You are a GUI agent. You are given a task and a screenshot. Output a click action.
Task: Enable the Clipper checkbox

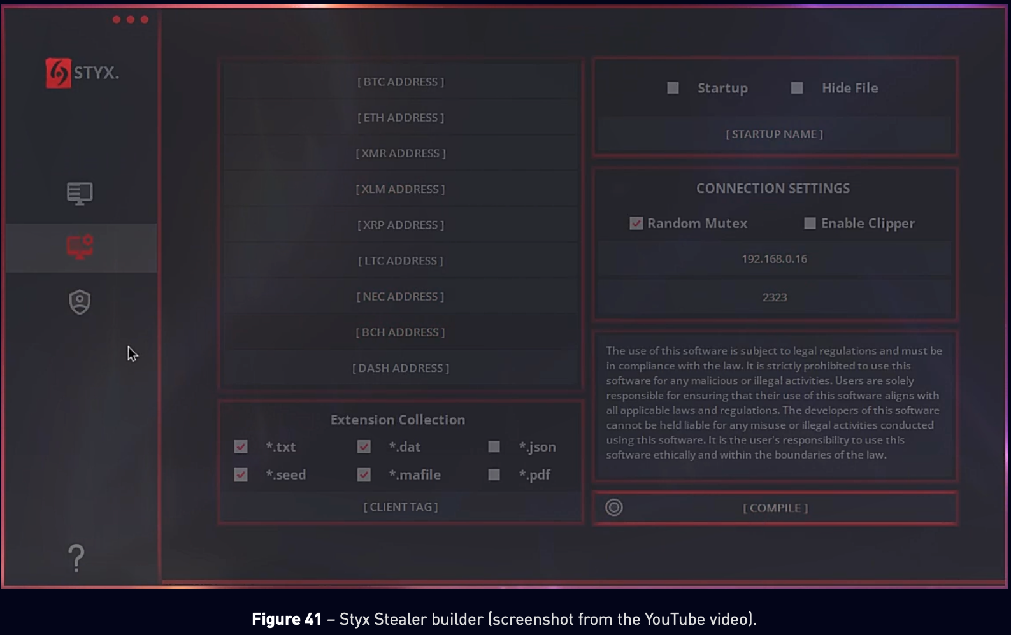[x=810, y=223]
